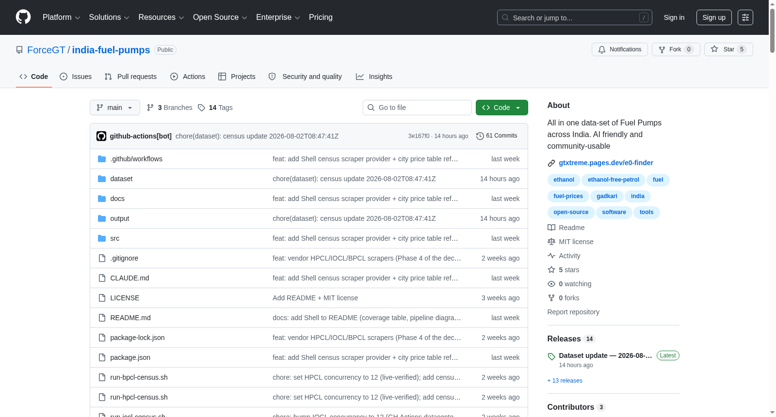Expand the Solutions menu
Image resolution: width=776 pixels, height=417 pixels.
point(109,17)
